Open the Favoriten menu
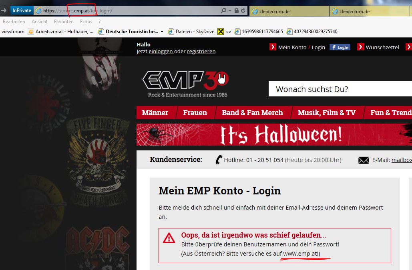 [x=64, y=22]
